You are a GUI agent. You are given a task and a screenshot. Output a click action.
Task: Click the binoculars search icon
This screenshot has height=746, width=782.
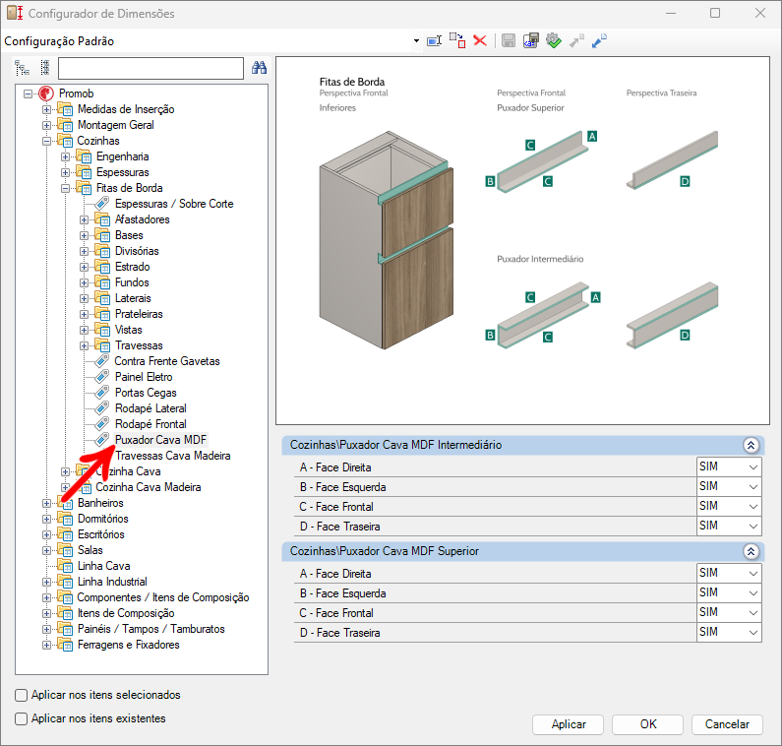(260, 68)
